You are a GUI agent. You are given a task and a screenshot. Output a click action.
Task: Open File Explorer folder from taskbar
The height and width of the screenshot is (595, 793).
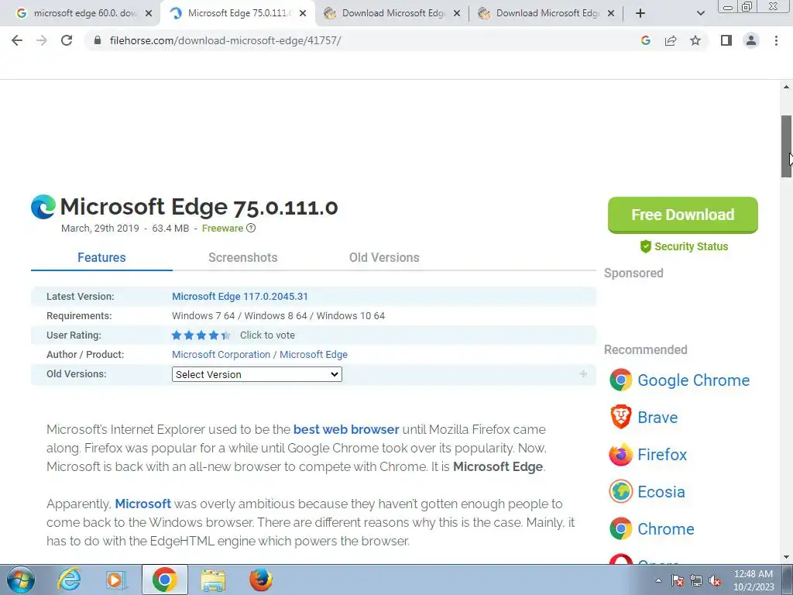click(x=213, y=580)
